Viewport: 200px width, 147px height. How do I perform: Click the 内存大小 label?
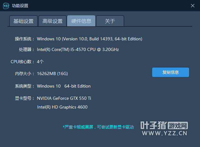pos(24,74)
